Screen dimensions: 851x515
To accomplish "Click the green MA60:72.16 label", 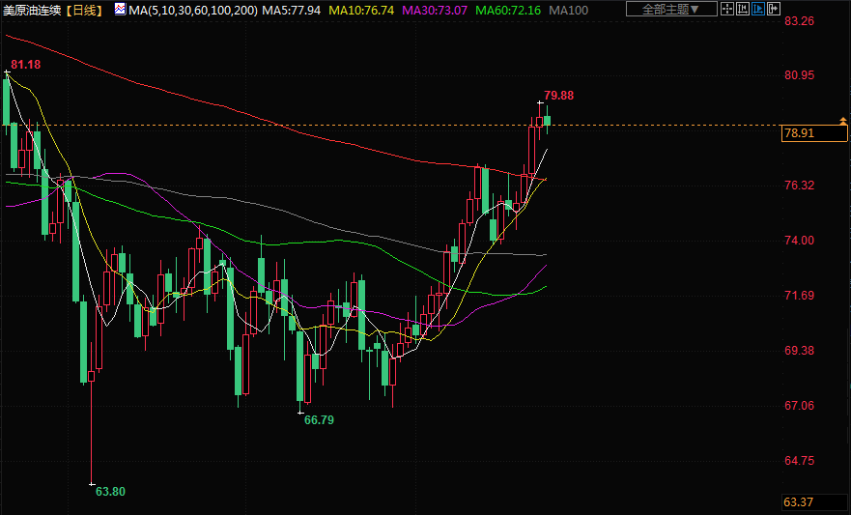I will pyautogui.click(x=508, y=10).
